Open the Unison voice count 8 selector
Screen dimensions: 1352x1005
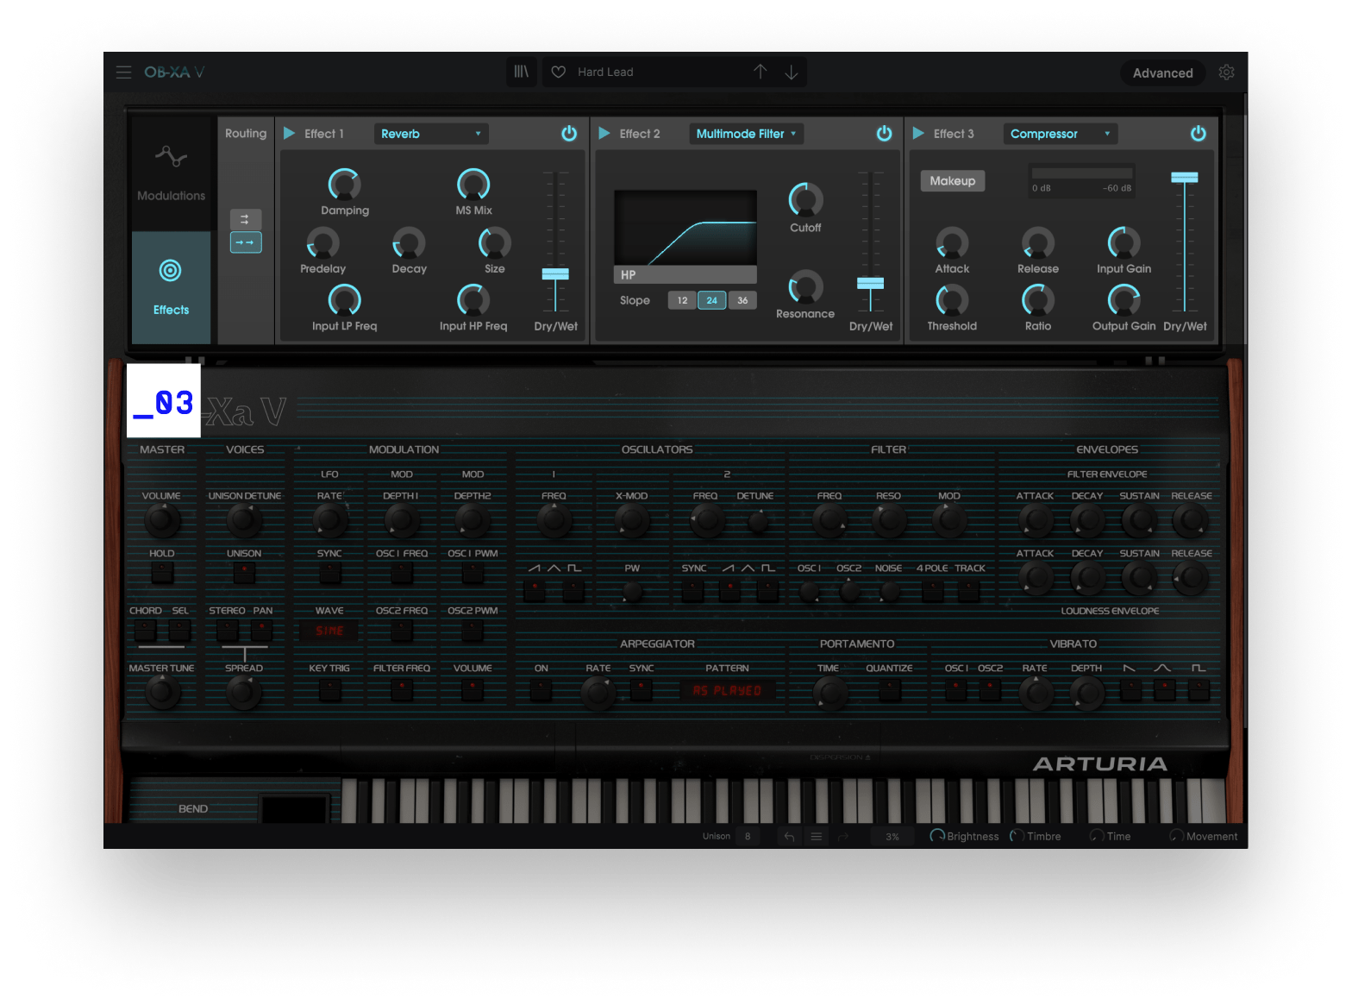point(748,837)
